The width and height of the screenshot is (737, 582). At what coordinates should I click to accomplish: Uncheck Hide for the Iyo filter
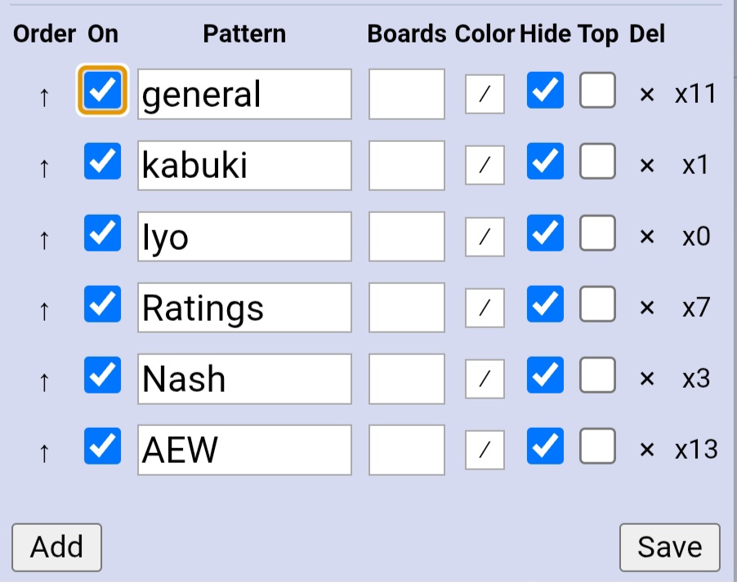545,233
